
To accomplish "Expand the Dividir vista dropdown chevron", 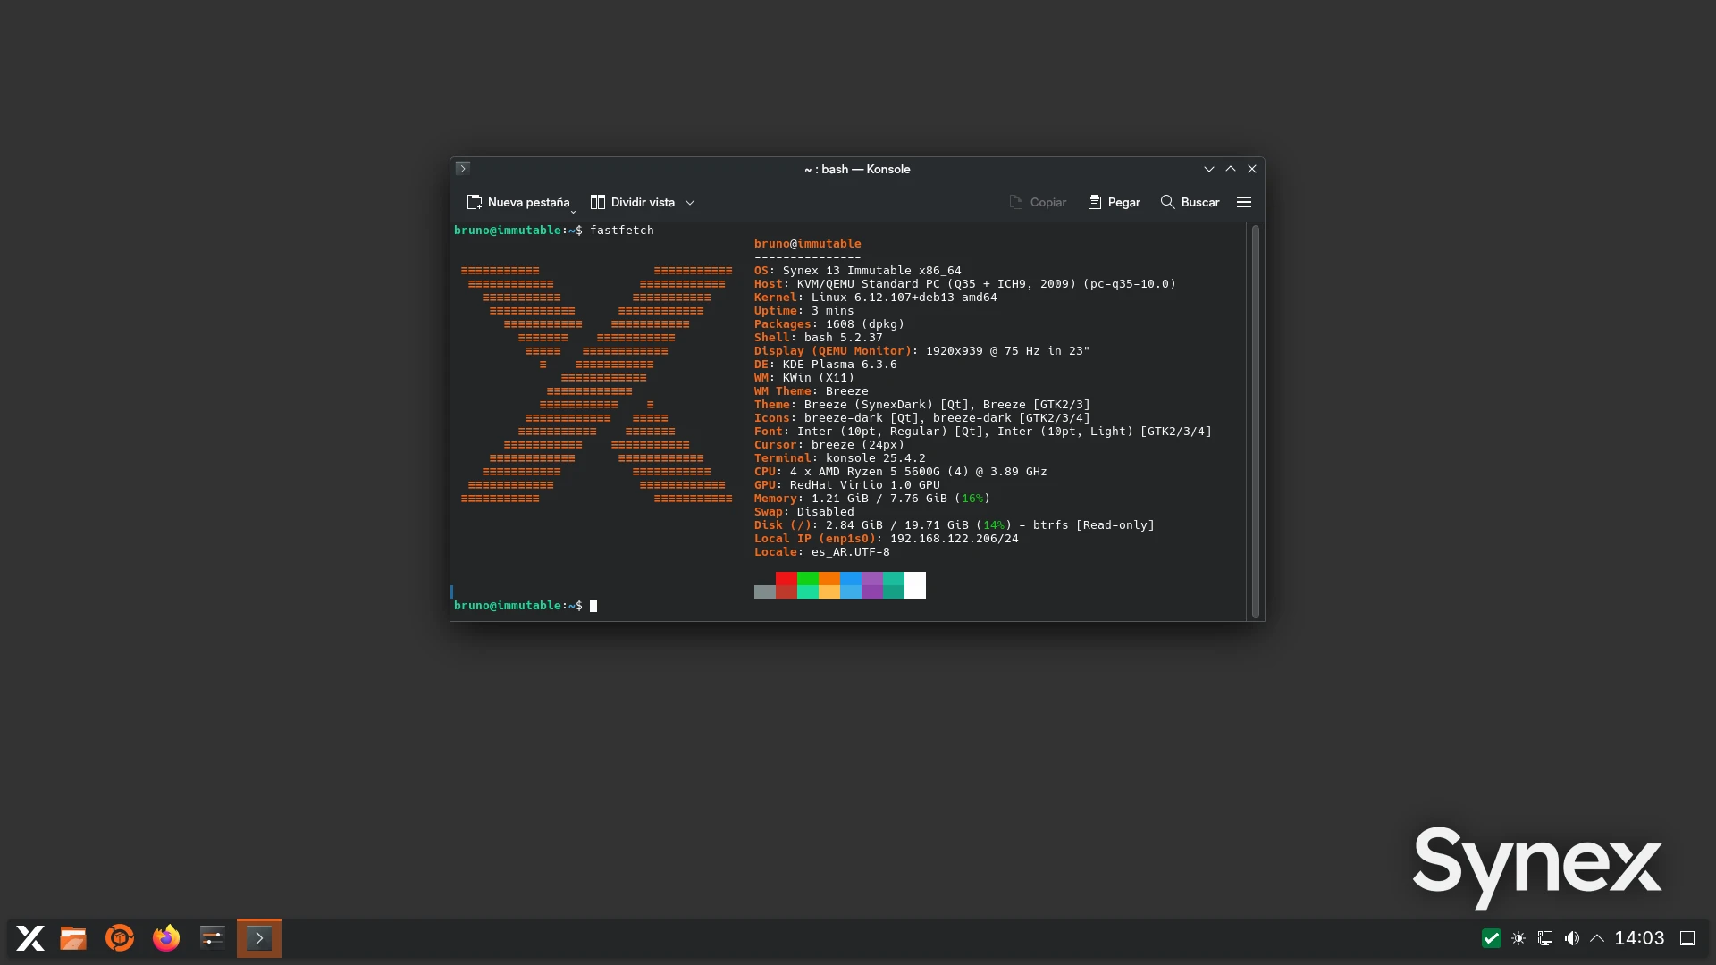I will click(690, 203).
